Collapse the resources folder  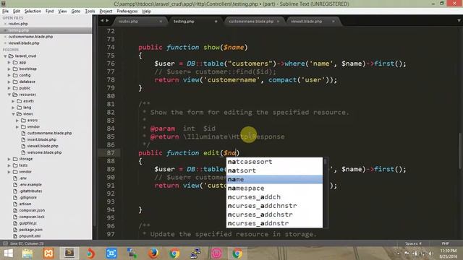pos(9,95)
